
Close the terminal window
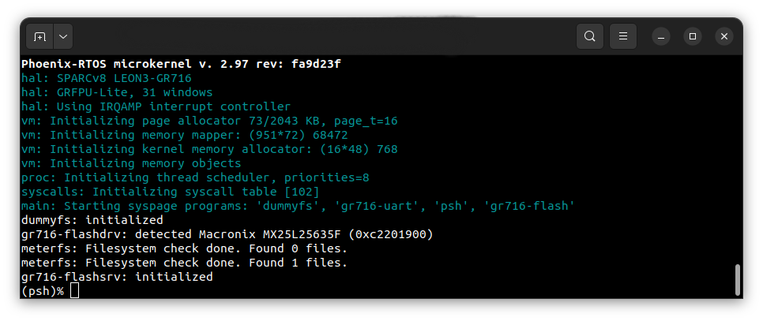tap(724, 36)
